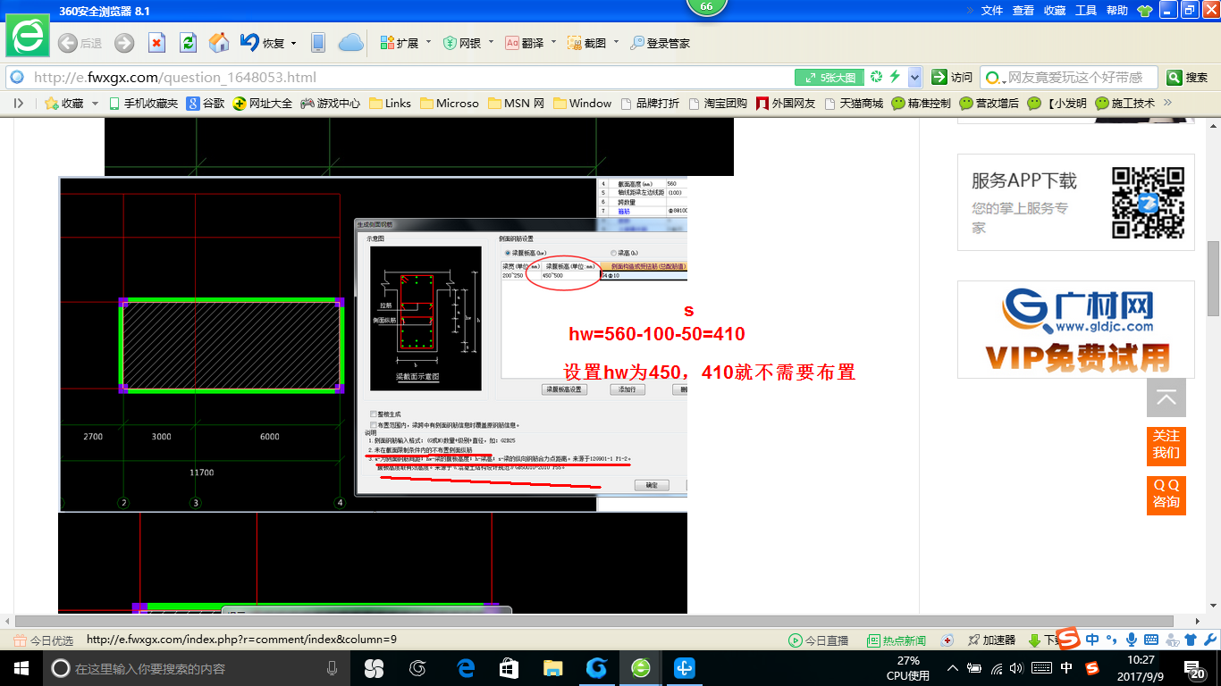Click the back-to-top arrow button
This screenshot has width=1221, height=686.
point(1166,398)
